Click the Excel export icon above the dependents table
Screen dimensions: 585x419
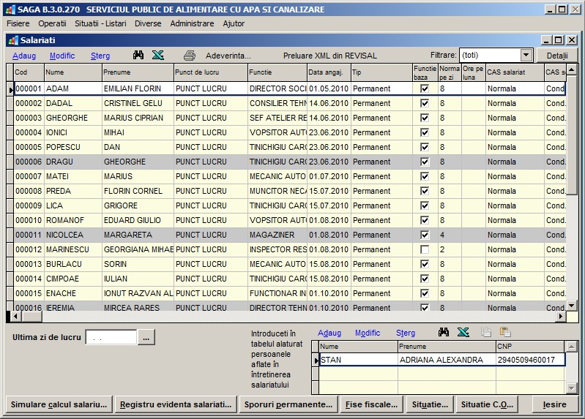pyautogui.click(x=463, y=332)
